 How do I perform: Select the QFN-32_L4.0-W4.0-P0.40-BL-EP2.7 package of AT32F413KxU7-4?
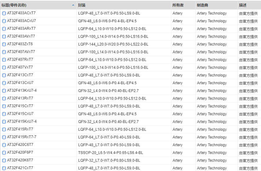point(108,91)
